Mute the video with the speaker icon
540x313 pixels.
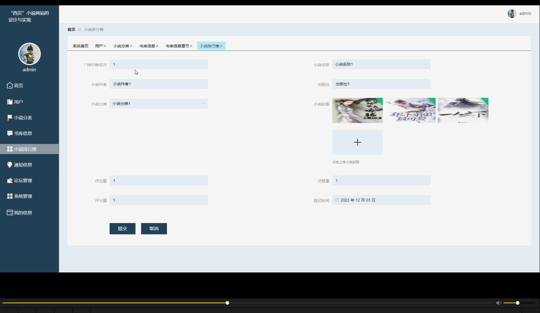click(x=498, y=303)
